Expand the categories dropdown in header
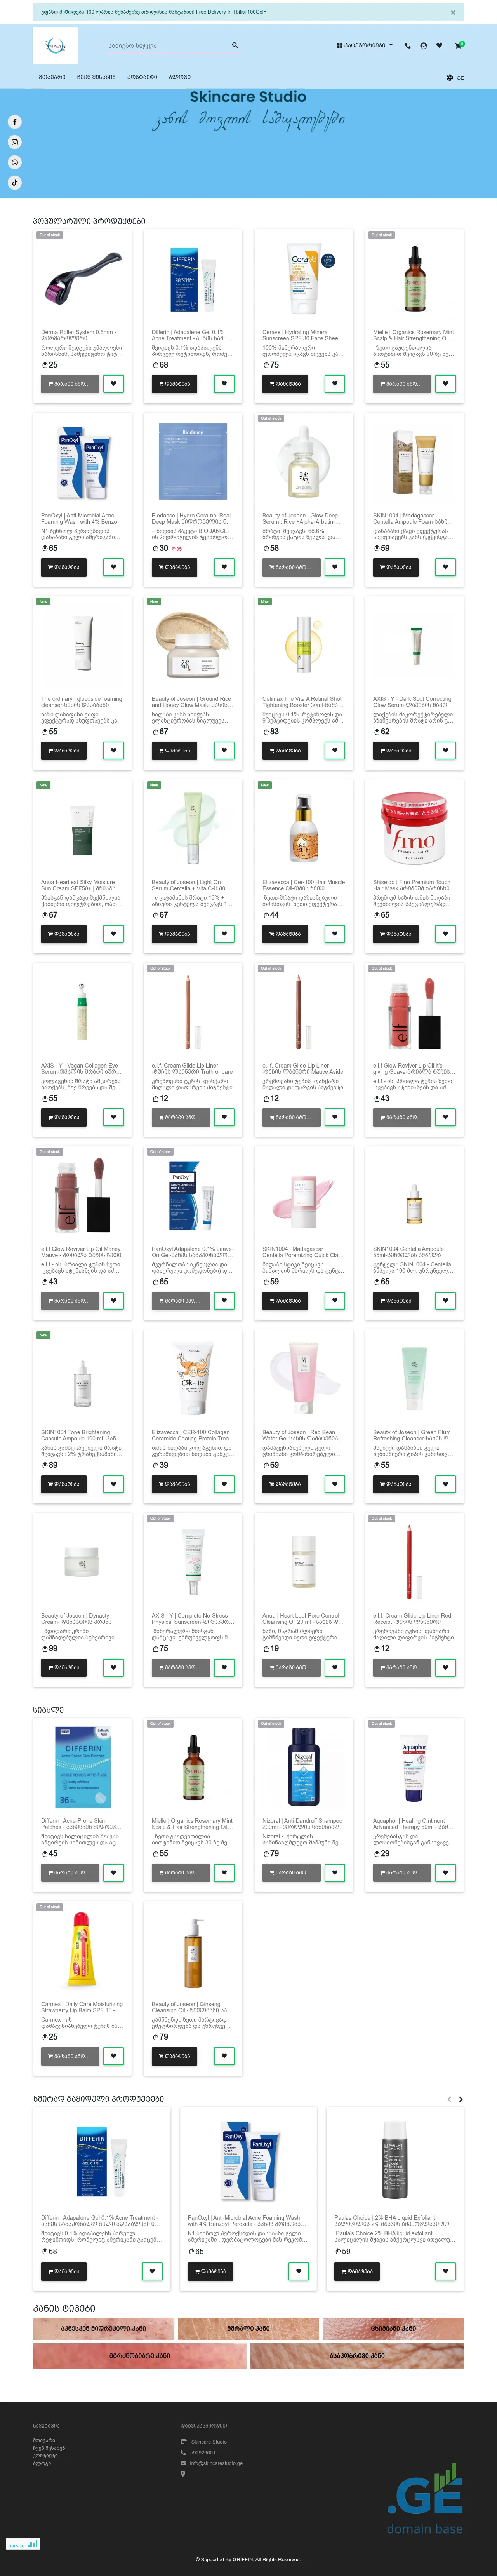The width and height of the screenshot is (497, 2576). (x=365, y=45)
